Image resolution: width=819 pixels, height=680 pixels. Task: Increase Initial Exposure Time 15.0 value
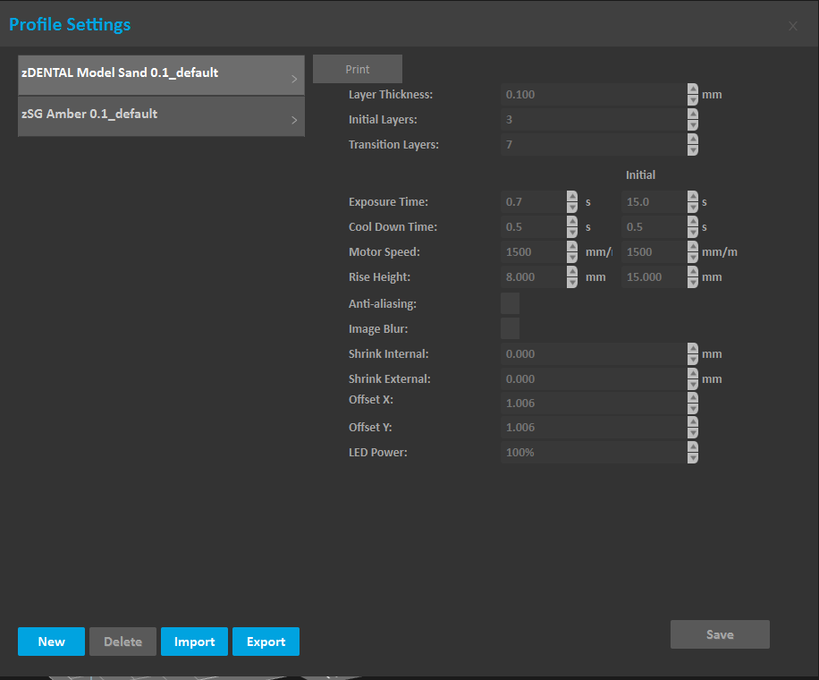pos(693,197)
